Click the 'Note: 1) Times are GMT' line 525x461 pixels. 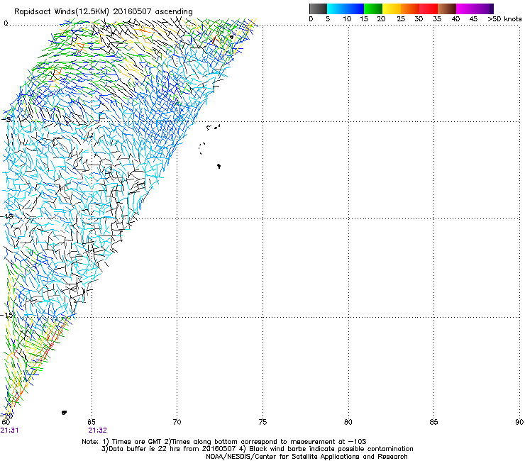point(224,442)
